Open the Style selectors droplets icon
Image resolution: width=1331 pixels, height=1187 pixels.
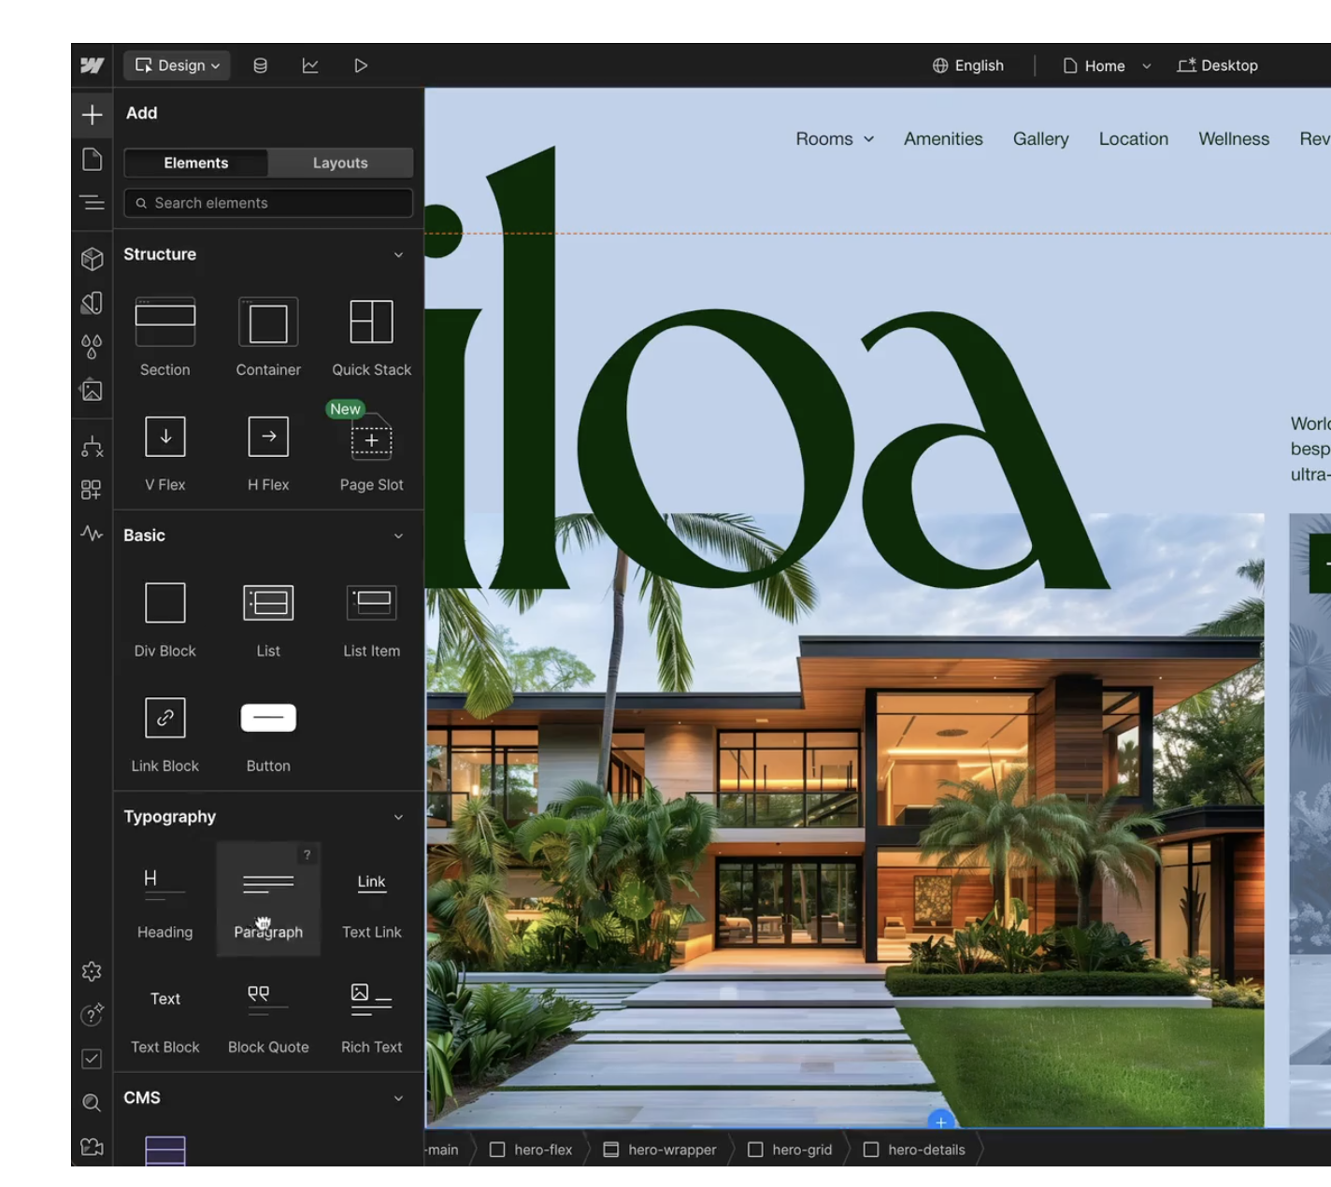coord(92,347)
